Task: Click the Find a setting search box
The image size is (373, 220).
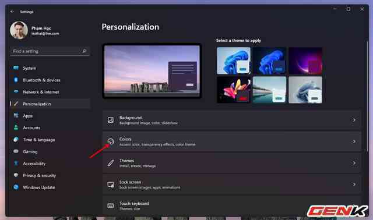Action: 50,51
